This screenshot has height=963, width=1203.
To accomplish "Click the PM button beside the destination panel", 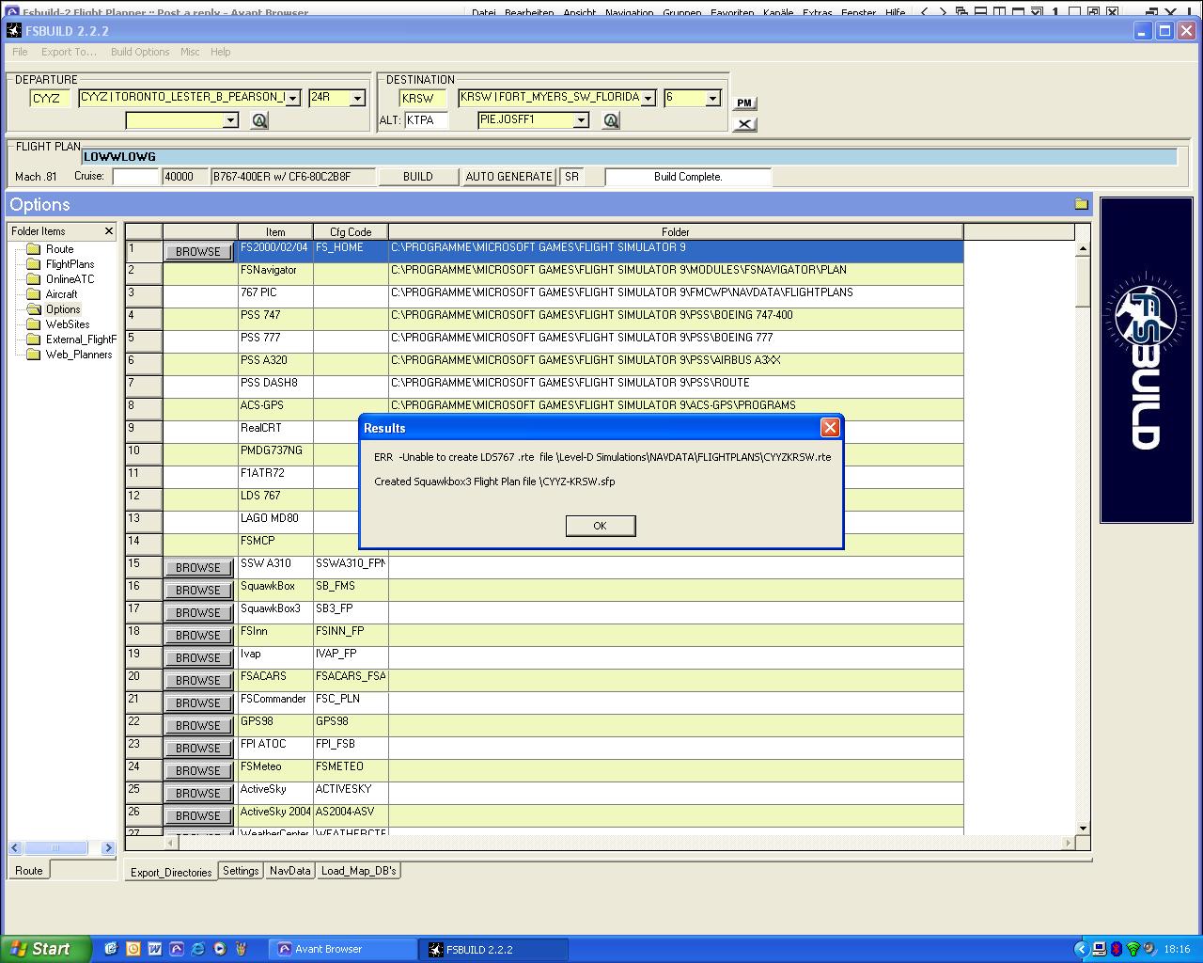I will 744,103.
